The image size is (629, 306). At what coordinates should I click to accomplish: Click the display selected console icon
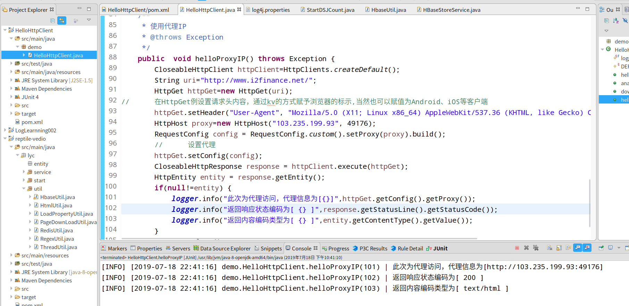(611, 248)
